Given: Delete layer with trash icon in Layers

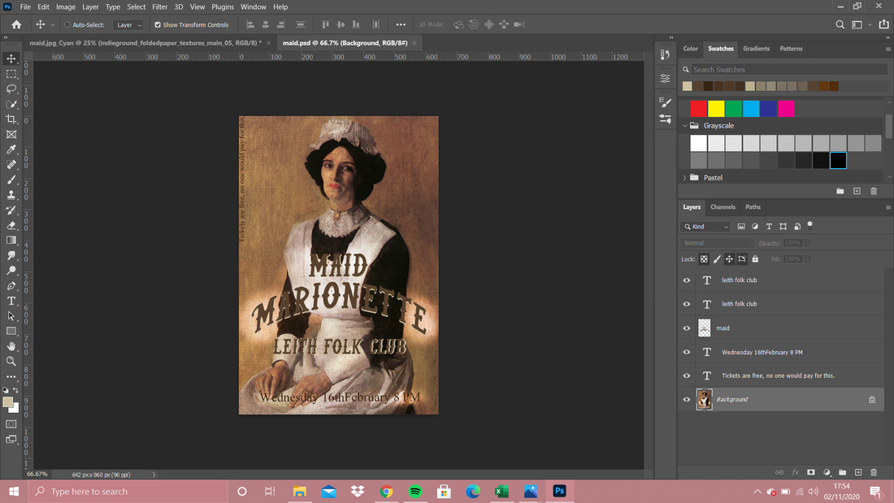Looking at the screenshot, I should pyautogui.click(x=874, y=472).
